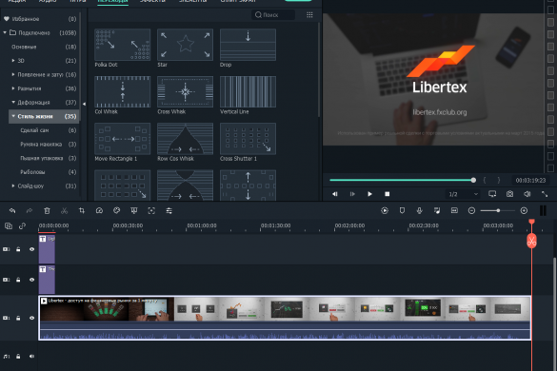
Task: Mute the audio track speaker
Action: click(x=32, y=356)
